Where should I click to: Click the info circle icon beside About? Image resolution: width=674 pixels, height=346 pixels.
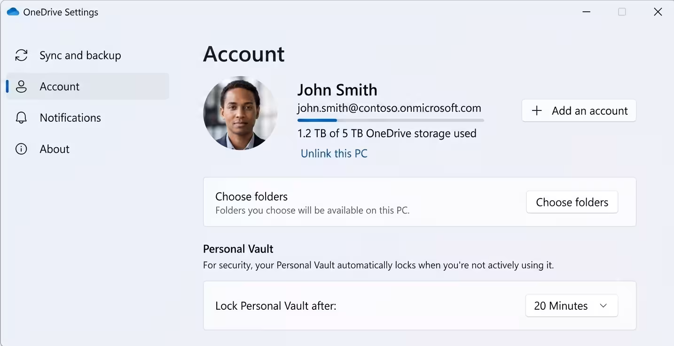[21, 149]
